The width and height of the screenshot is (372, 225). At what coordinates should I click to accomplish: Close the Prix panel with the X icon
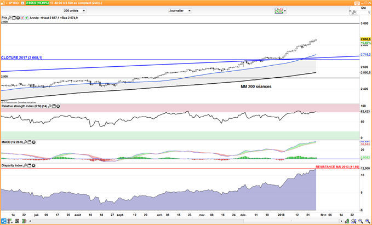coord(18,18)
